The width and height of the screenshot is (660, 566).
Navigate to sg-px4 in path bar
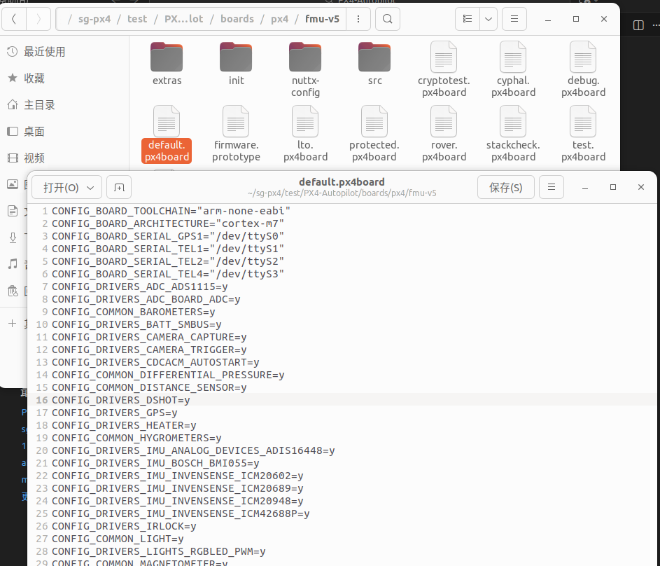tap(94, 19)
